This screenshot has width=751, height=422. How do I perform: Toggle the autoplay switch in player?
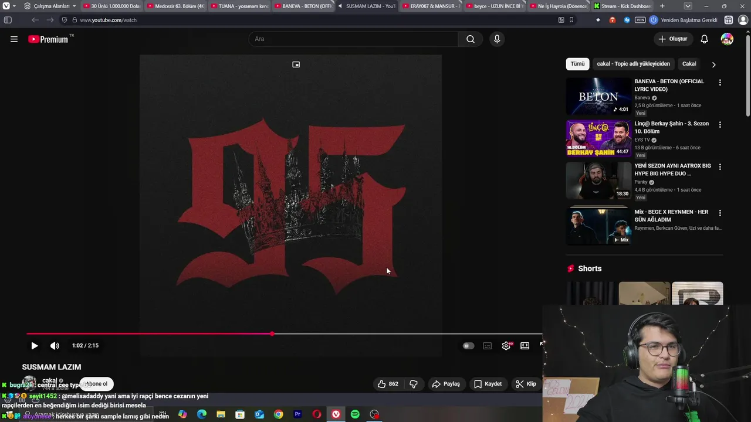[x=468, y=346]
